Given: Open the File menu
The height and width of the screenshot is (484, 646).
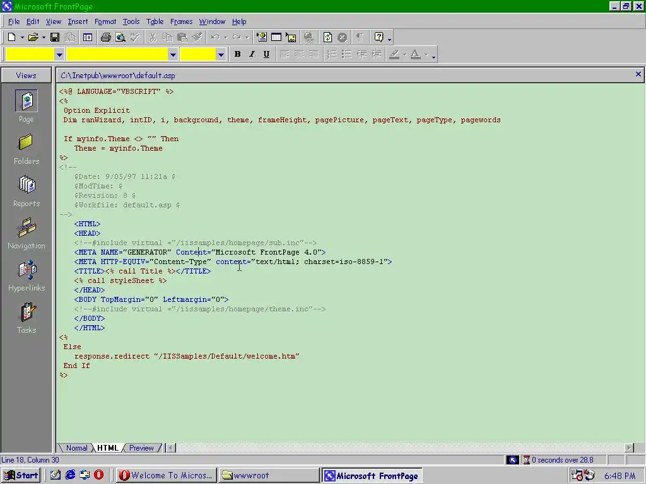Looking at the screenshot, I should 14,22.
